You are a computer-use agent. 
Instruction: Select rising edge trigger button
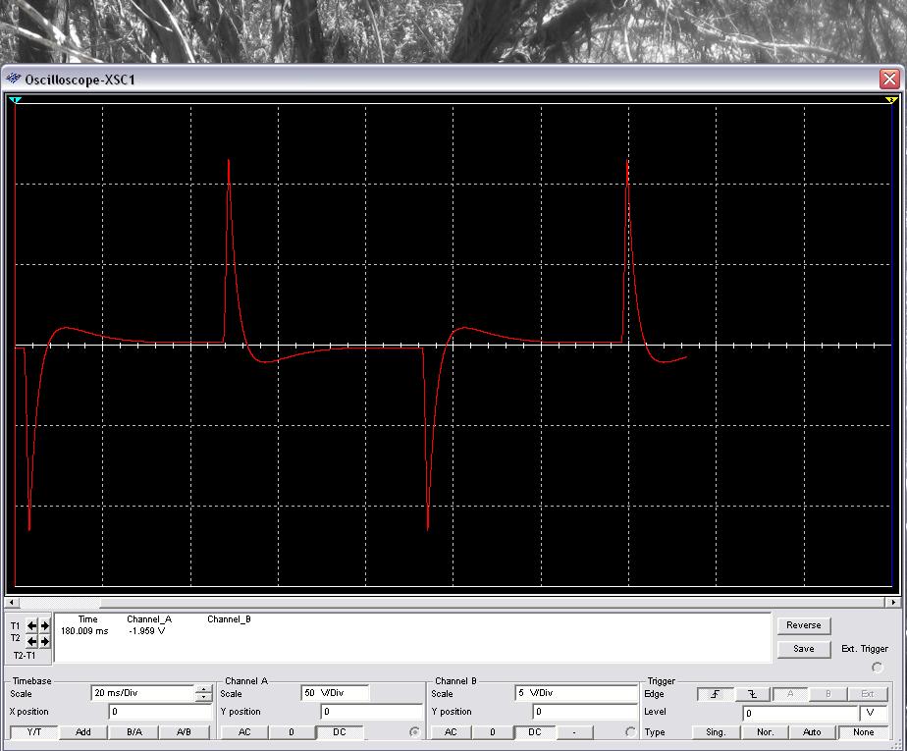pyautogui.click(x=716, y=694)
